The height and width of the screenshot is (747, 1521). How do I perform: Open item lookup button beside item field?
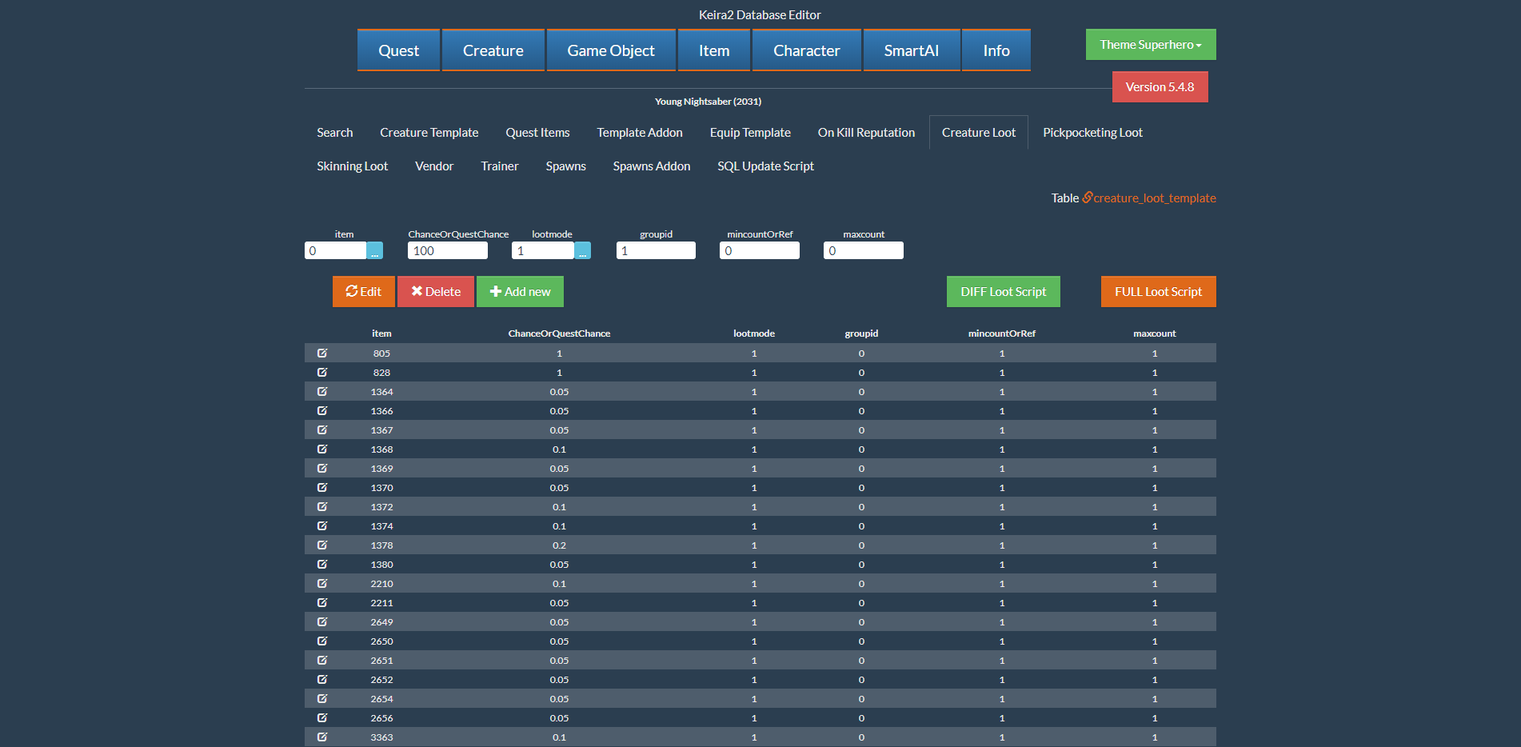pos(374,250)
